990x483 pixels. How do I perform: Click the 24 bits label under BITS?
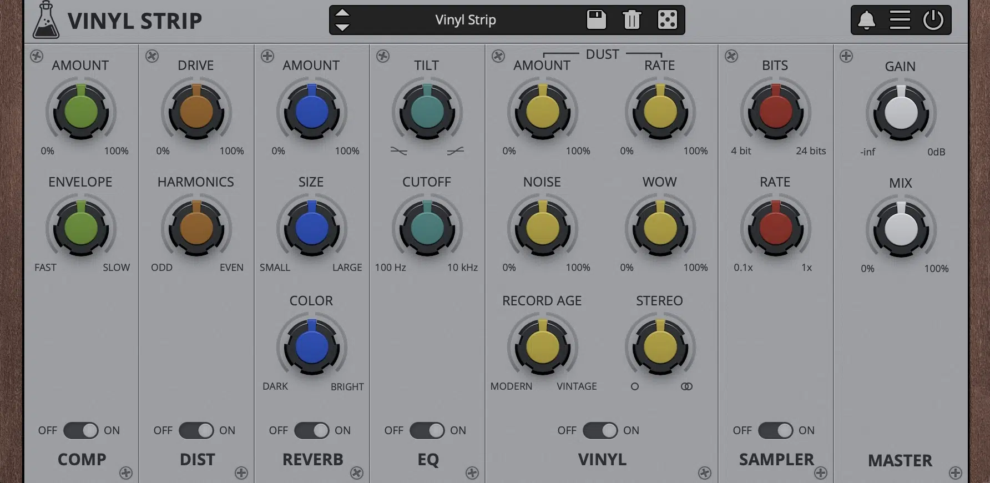[811, 151]
